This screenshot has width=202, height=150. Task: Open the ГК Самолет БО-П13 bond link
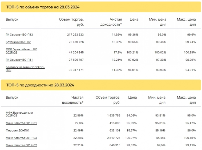pyautogui.click(x=19, y=35)
